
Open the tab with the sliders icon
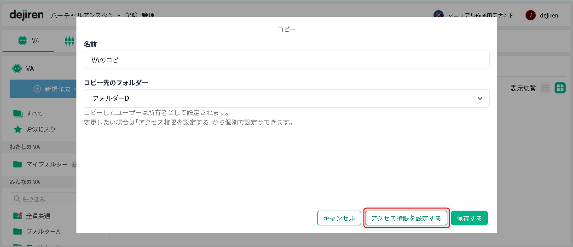tap(69, 41)
